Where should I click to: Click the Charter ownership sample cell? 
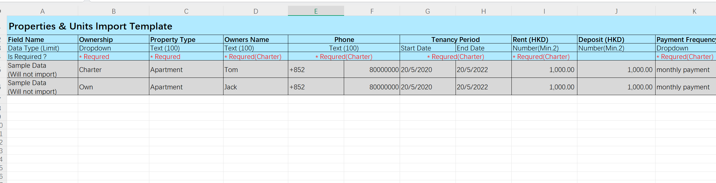tap(113, 70)
